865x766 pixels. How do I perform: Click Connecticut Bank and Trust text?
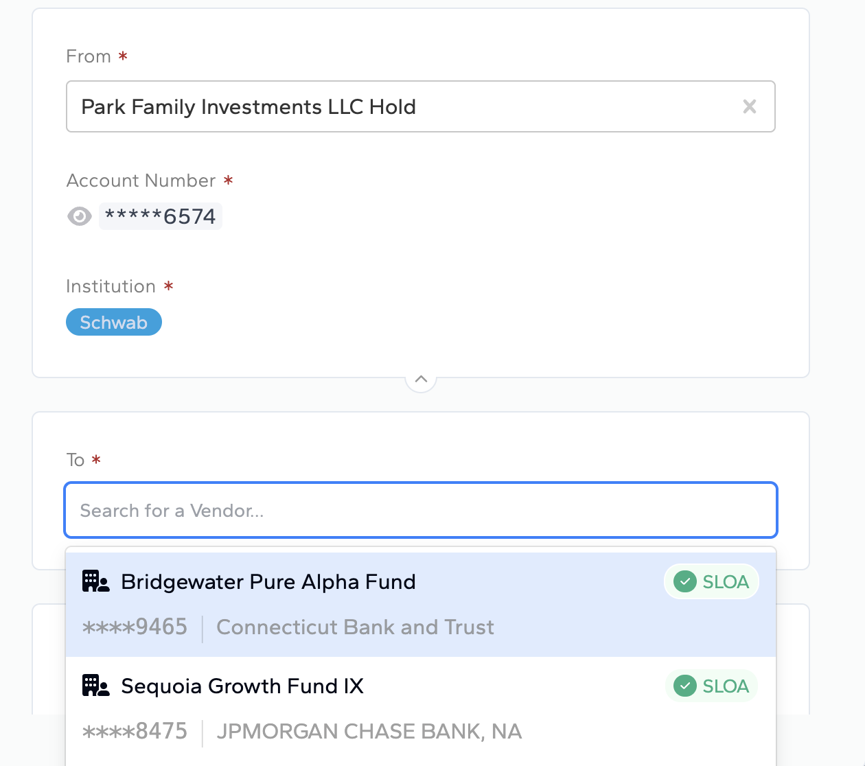point(355,627)
